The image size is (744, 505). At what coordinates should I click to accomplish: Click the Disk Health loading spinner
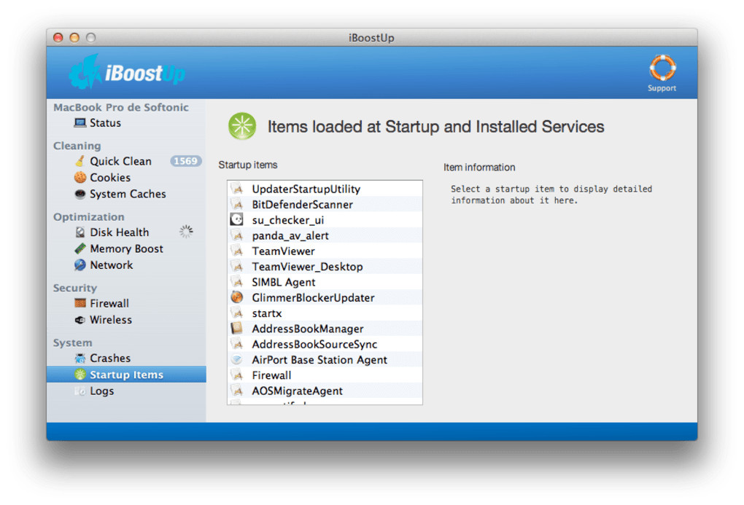click(186, 232)
